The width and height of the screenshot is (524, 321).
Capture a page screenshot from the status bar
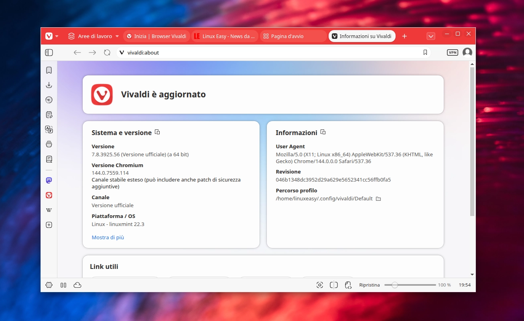320,285
